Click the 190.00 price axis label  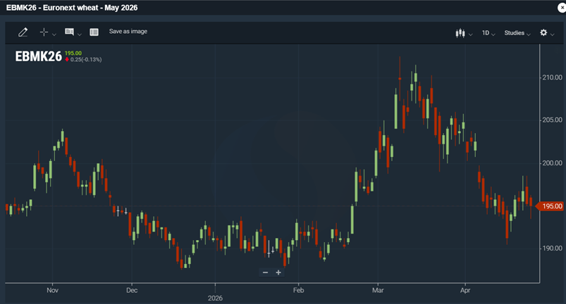(553, 248)
